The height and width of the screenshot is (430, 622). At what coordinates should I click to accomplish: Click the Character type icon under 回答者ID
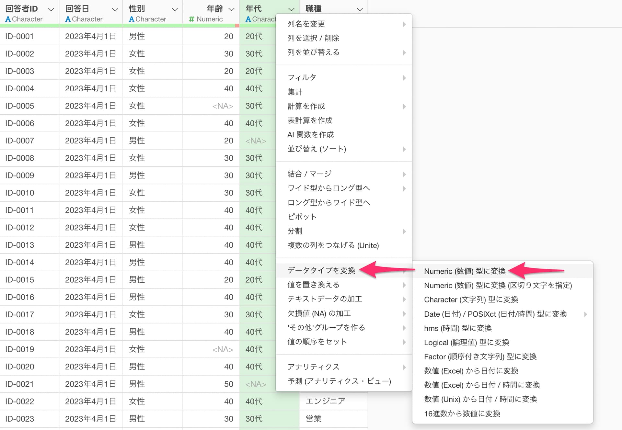coord(8,19)
